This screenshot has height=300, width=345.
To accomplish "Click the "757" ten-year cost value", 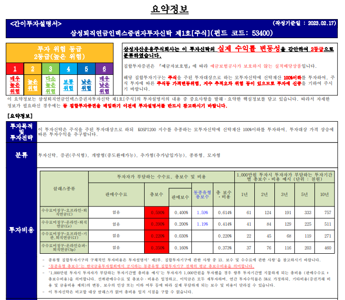I will [328, 212].
